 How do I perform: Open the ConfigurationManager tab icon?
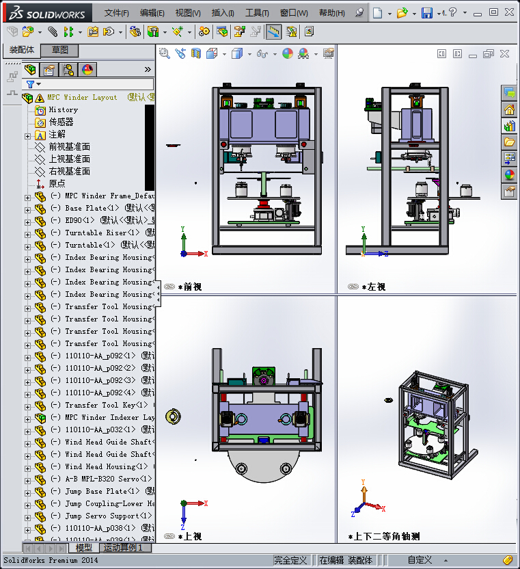tap(68, 69)
